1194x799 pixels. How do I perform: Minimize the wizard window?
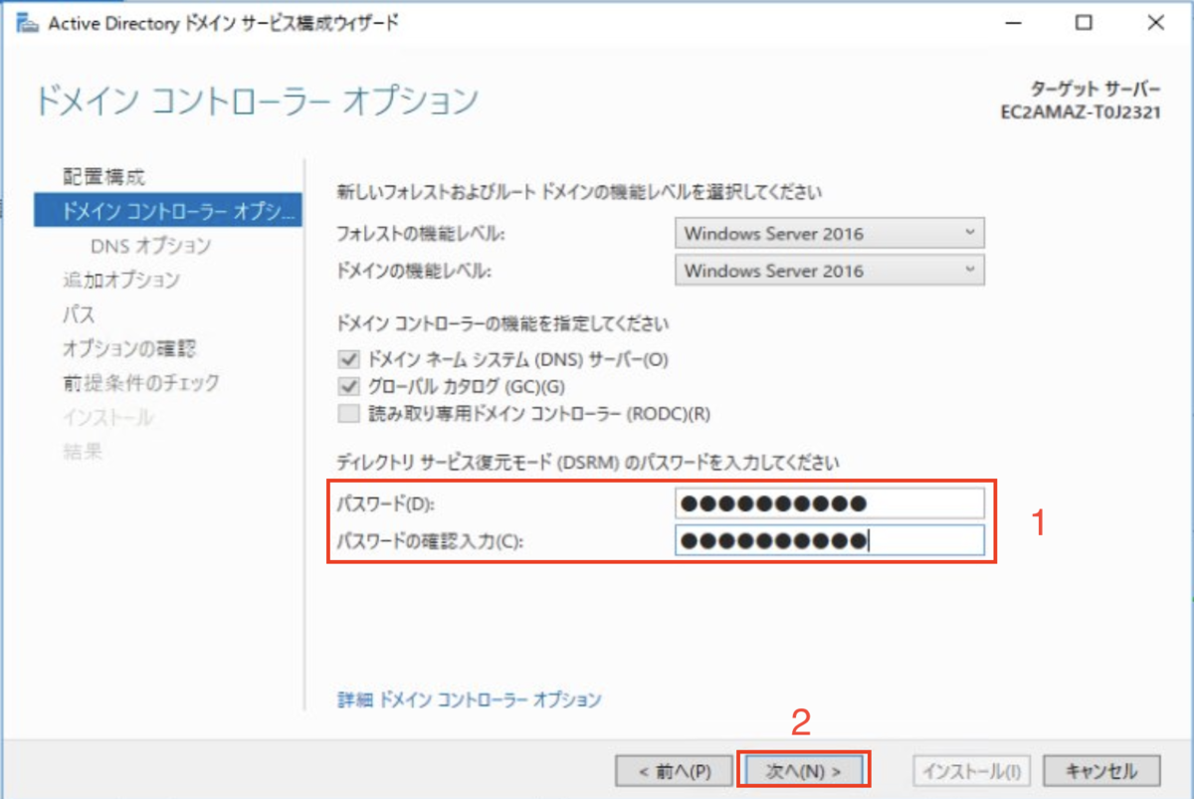tap(1013, 23)
